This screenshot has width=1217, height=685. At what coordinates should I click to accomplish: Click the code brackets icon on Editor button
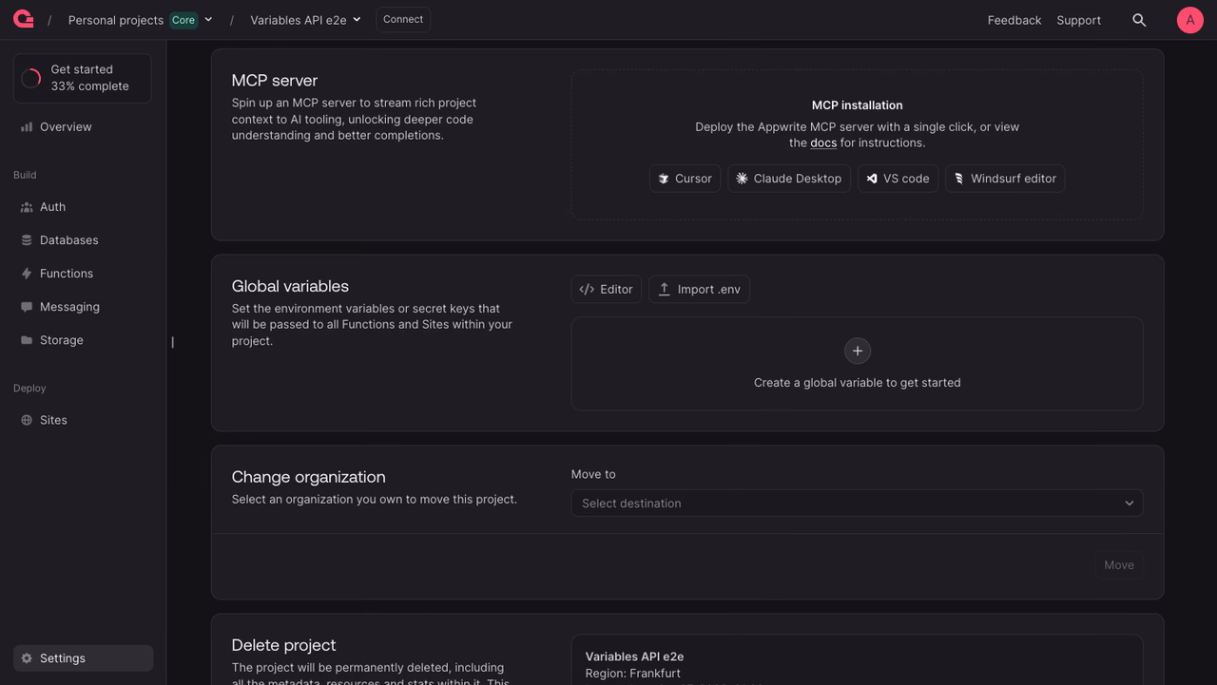click(x=587, y=289)
